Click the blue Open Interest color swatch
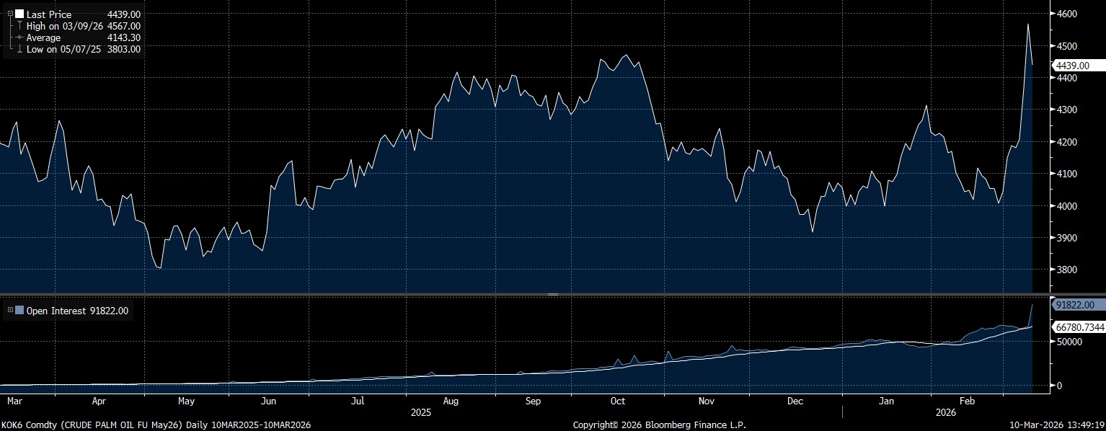1106x431 pixels. pos(19,311)
